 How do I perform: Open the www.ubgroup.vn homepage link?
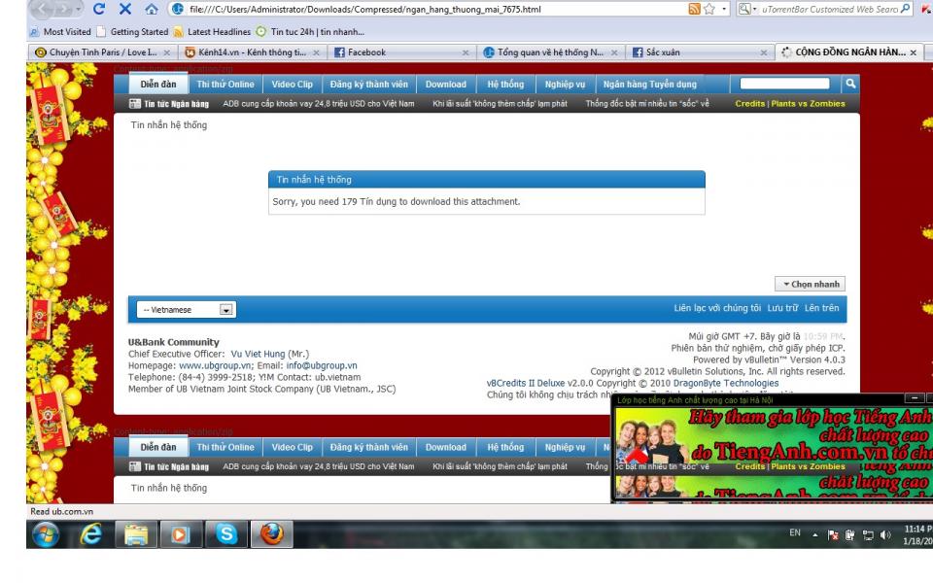click(214, 365)
